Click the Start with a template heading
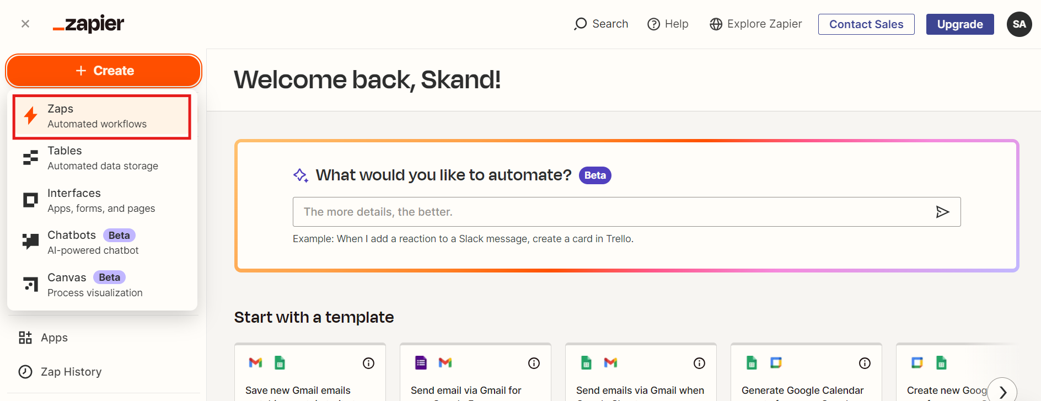The image size is (1041, 401). pos(314,317)
